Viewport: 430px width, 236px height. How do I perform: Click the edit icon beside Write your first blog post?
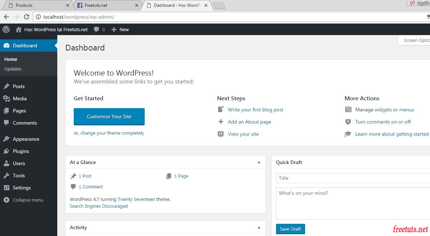point(221,110)
